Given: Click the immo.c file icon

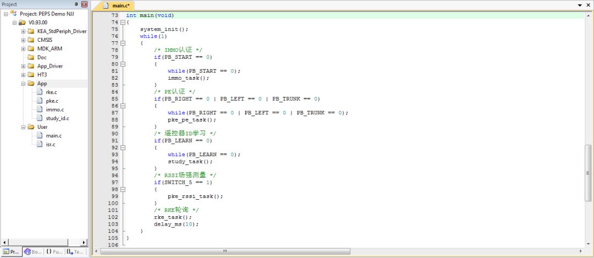Looking at the screenshot, I should tap(40, 109).
